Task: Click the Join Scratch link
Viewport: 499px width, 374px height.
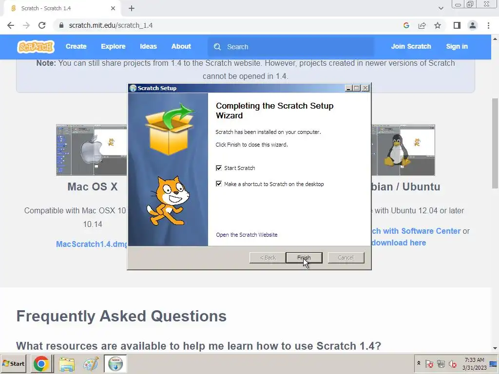Action: pos(411,46)
